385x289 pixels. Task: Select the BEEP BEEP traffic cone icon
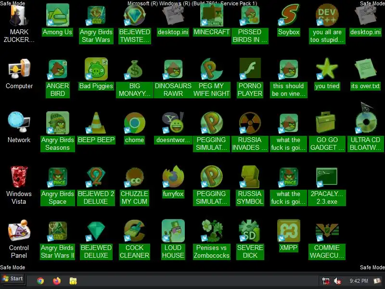[96, 123]
